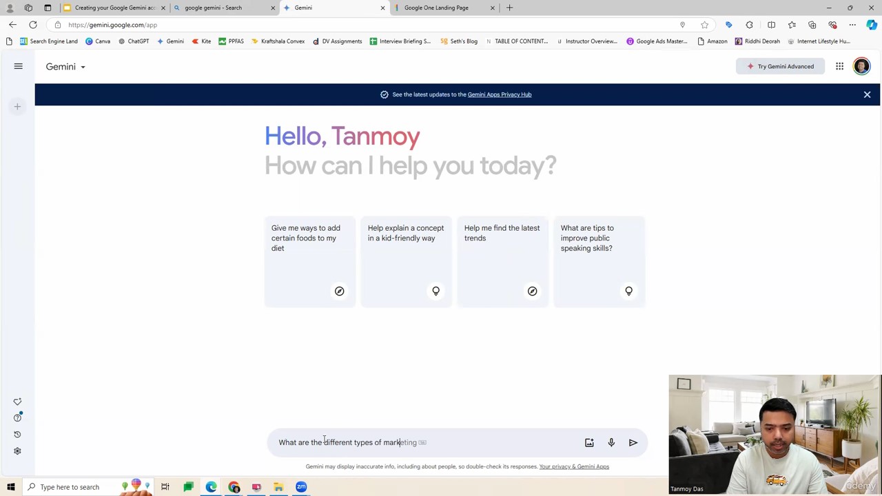
Task: Switch to Creating your Google Gemini account tab
Action: click(114, 8)
